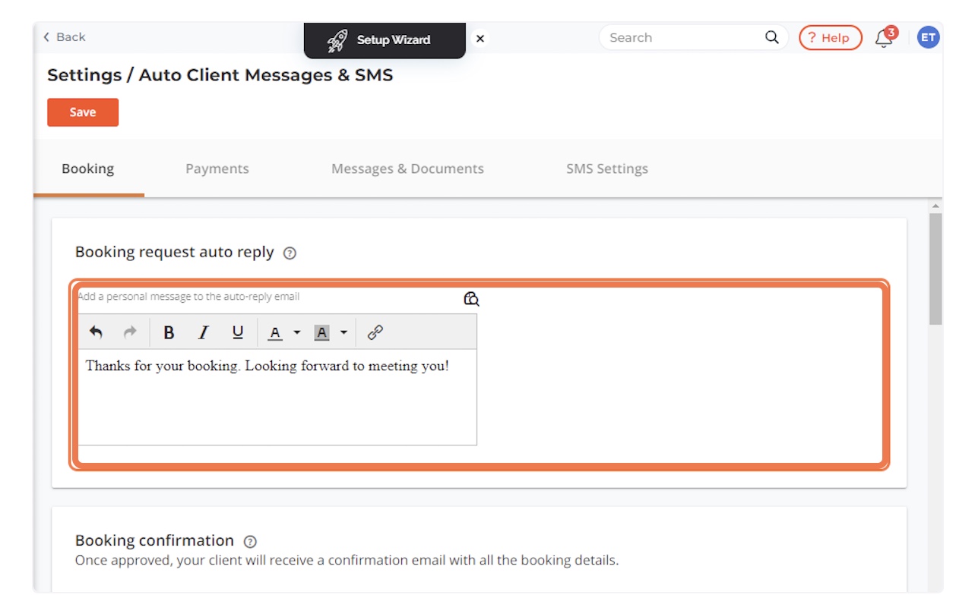Apply italic formatting to the message
This screenshot has height=604, width=956.
point(202,332)
